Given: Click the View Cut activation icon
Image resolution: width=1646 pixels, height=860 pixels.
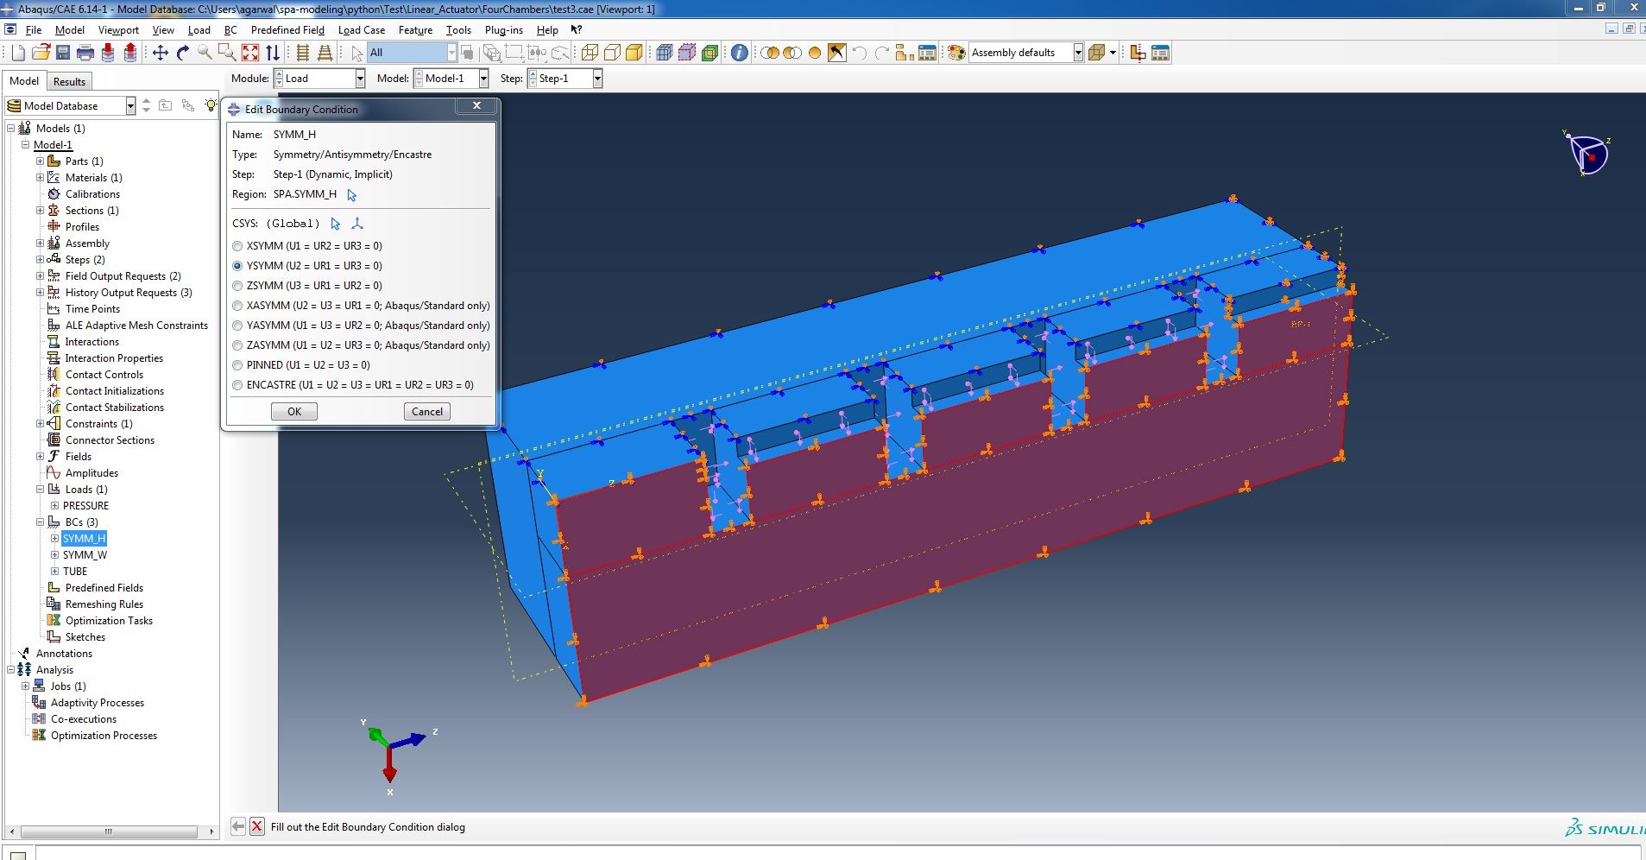Looking at the screenshot, I should (1138, 53).
